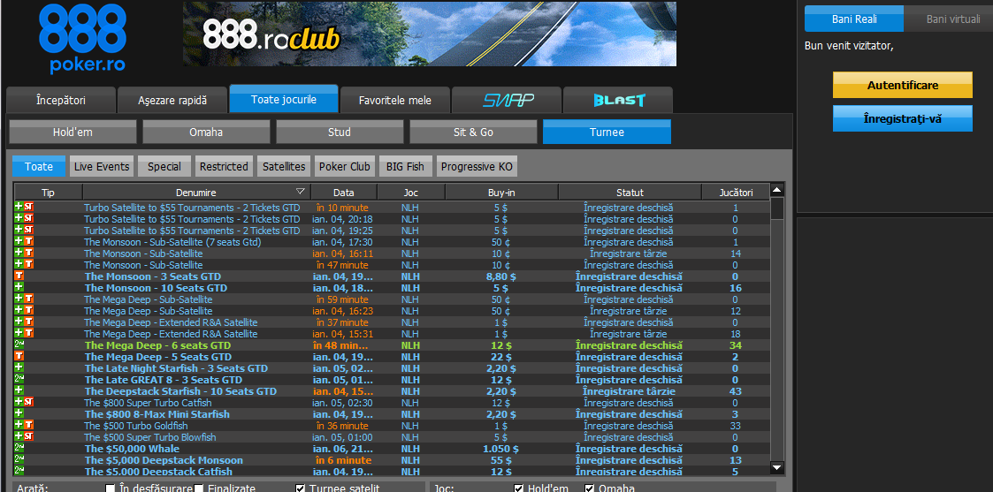The height and width of the screenshot is (492, 993).
Task: Toggle the Finalizate checkbox
Action: pyautogui.click(x=198, y=488)
